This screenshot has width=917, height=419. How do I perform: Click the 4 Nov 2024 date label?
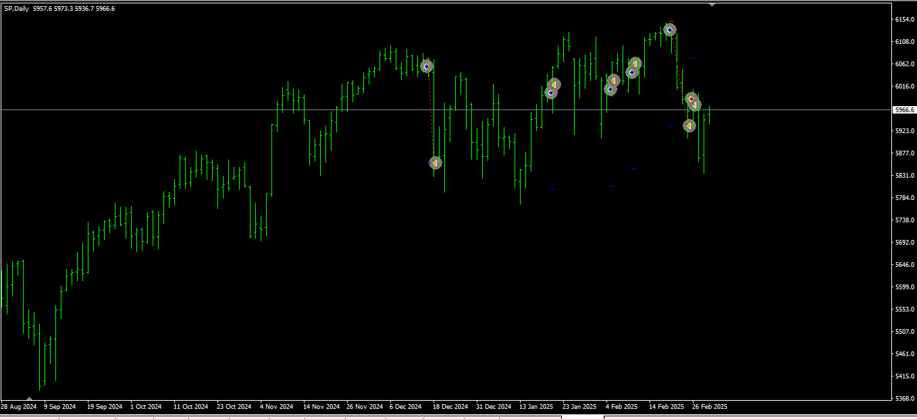(x=276, y=407)
